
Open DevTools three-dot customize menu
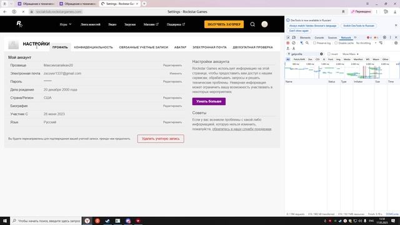(x=390, y=37)
